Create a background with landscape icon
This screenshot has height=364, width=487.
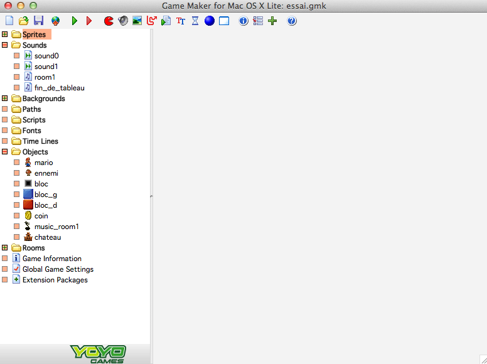137,21
